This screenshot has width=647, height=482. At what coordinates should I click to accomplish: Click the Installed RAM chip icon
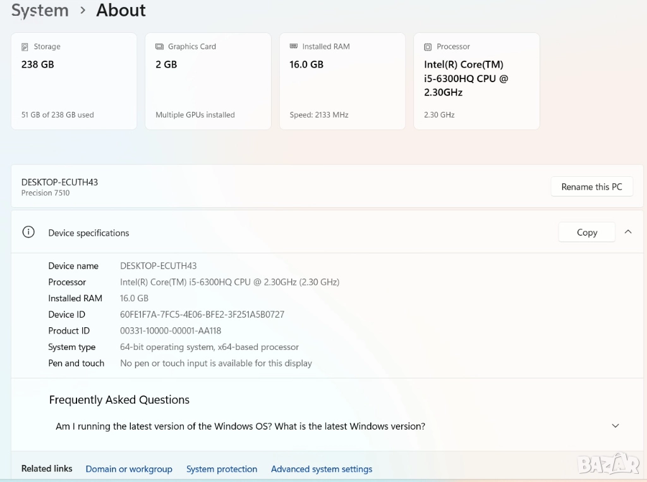(294, 46)
